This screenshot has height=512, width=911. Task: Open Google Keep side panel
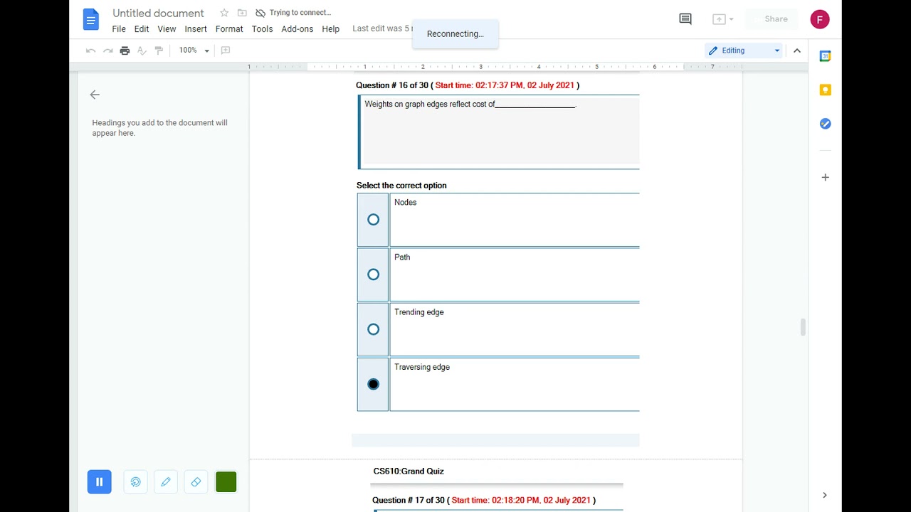click(825, 90)
